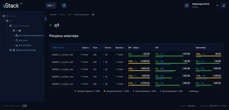Viewport: 229px width, 110px height.
Task: Click the network icon for Все сети
Action: coord(17,40)
